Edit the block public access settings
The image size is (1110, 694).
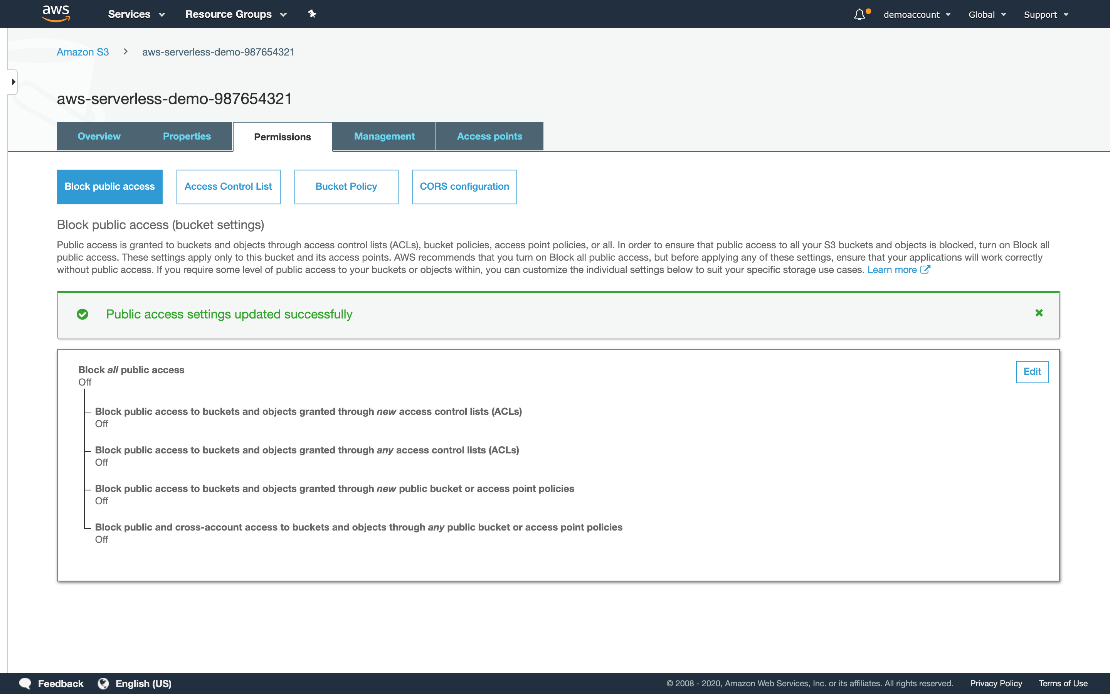(1032, 372)
